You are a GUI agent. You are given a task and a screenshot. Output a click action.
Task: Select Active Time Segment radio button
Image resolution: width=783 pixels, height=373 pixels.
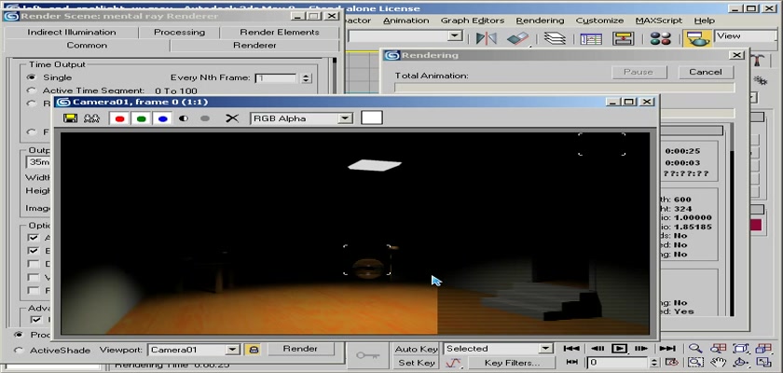(x=32, y=90)
